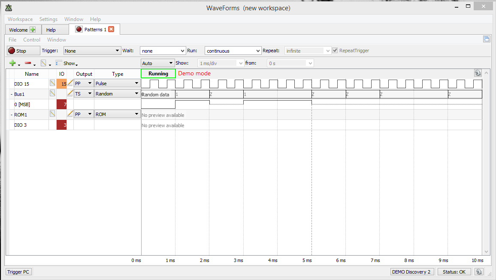Open the Patterns Control menu
This screenshot has width=496, height=280.
click(x=32, y=40)
